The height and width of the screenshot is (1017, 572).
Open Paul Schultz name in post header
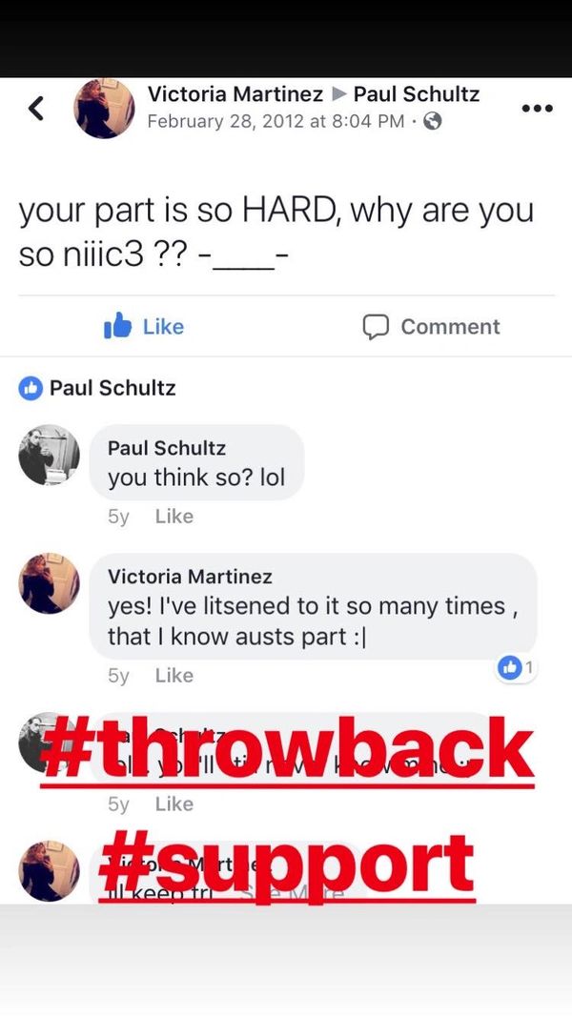click(x=417, y=94)
